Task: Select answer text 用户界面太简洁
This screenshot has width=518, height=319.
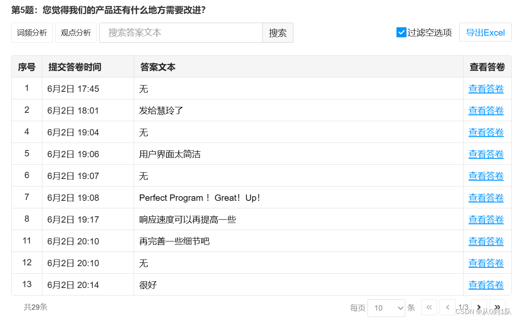Action: [x=170, y=154]
